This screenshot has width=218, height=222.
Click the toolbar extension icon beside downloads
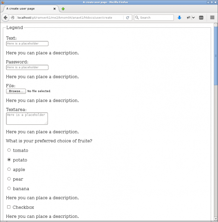tap(189, 18)
